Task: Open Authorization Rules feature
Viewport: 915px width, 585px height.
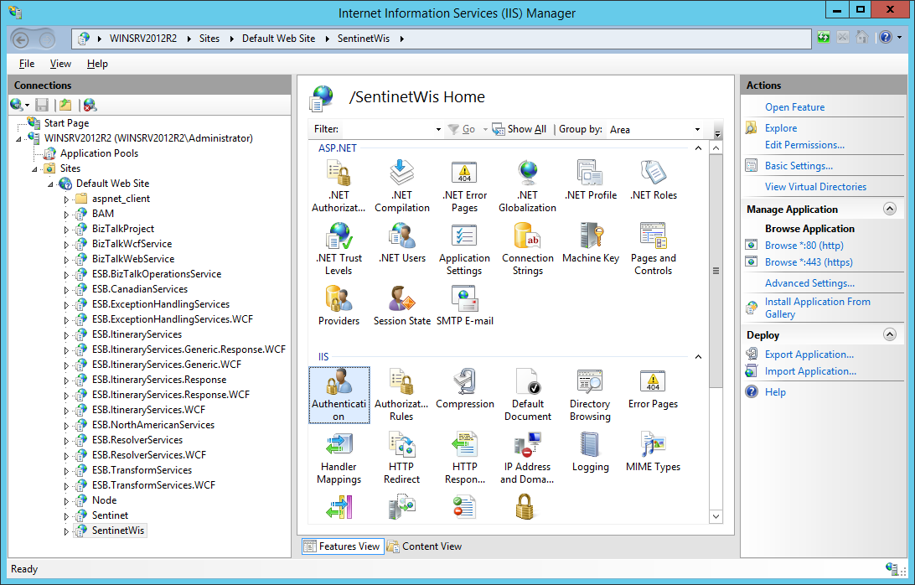Action: (401, 395)
